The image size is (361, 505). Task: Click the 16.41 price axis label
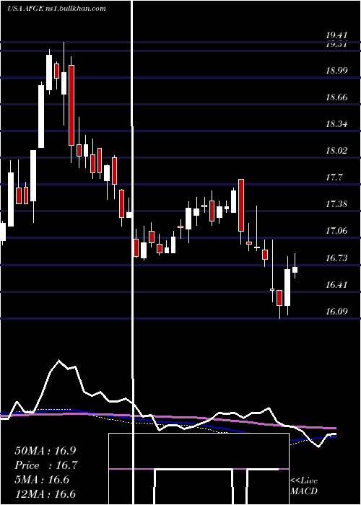coord(336,285)
